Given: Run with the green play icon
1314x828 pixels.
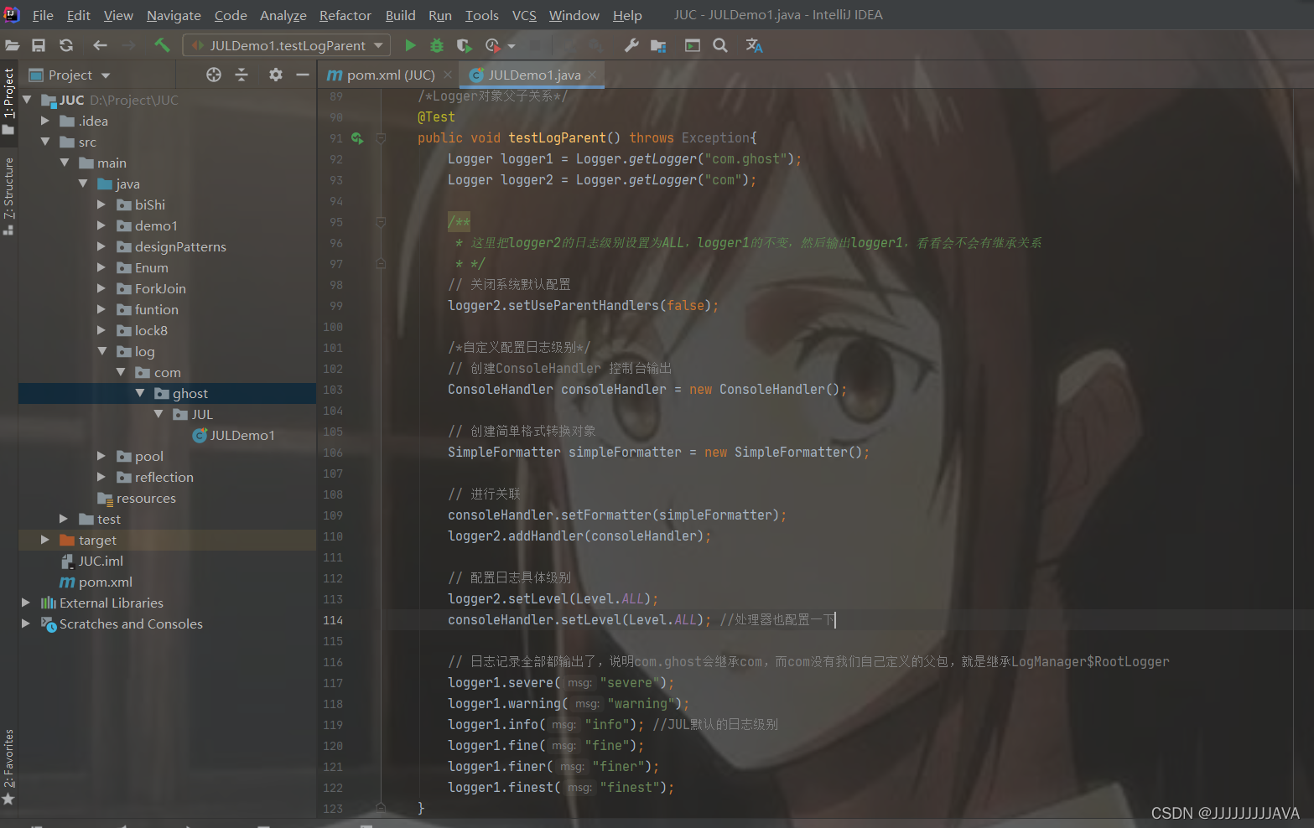Looking at the screenshot, I should [410, 45].
